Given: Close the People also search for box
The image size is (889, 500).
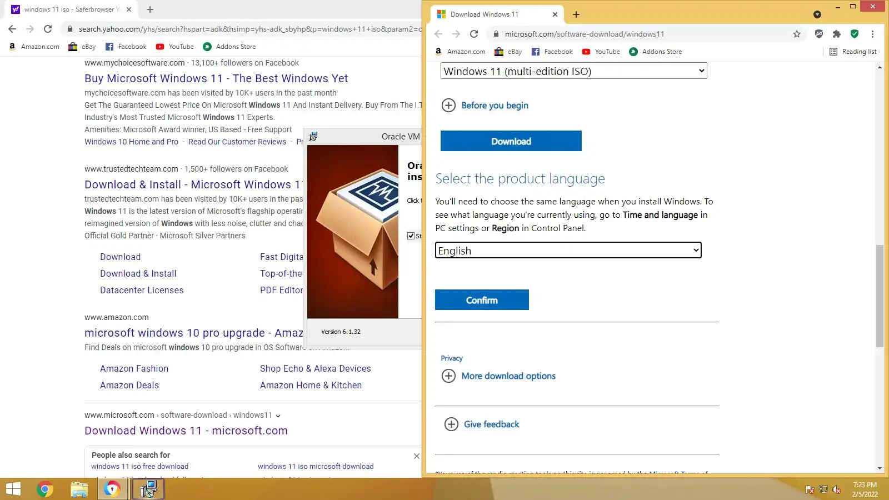Looking at the screenshot, I should (x=417, y=456).
